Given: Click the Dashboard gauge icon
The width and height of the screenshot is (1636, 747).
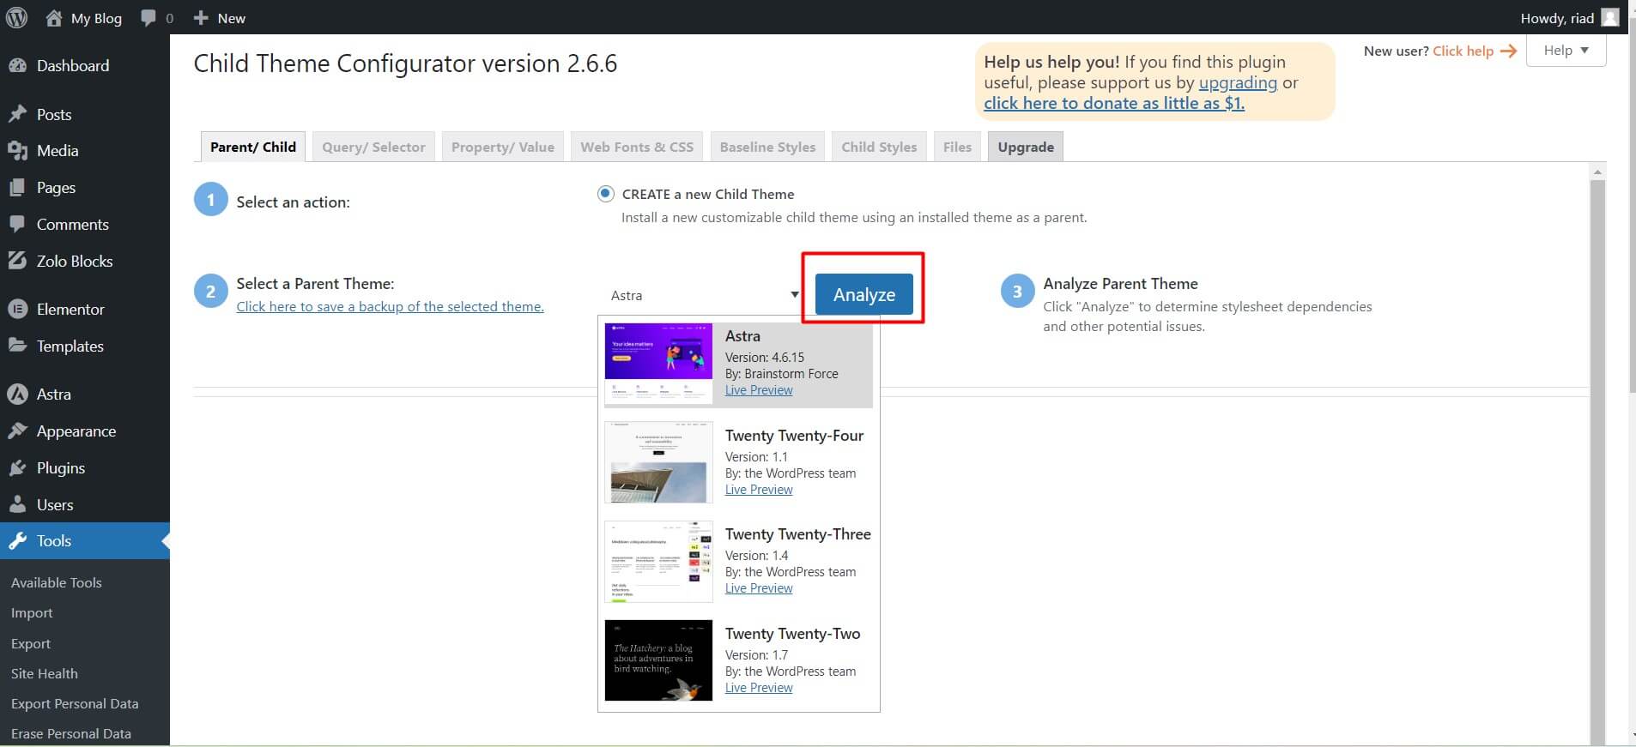Looking at the screenshot, I should (x=17, y=65).
